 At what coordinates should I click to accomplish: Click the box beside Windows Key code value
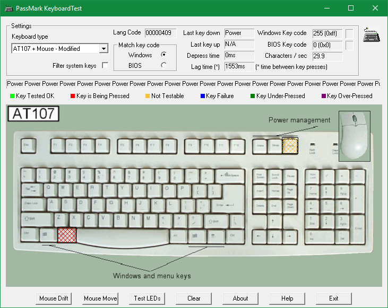point(349,33)
